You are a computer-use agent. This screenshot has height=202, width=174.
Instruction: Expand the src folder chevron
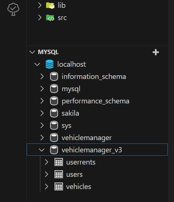point(40,17)
